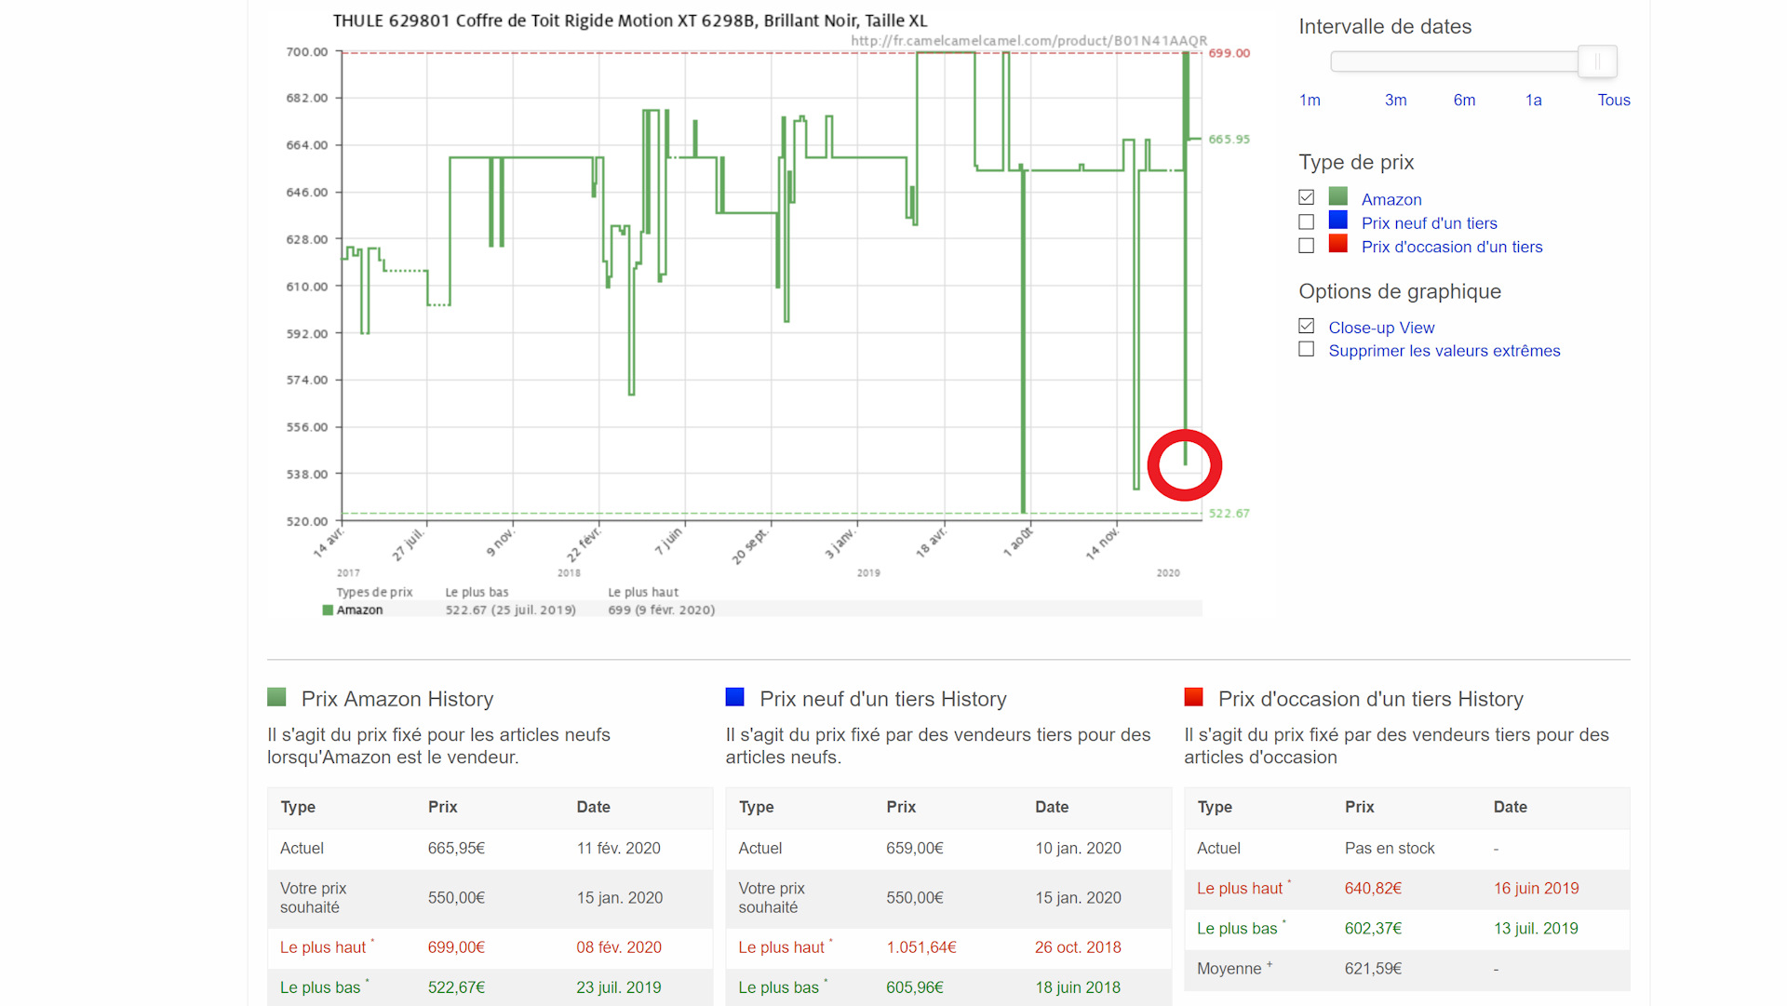This screenshot has width=1787, height=1006.
Task: Switch date range to 6m
Action: [x=1464, y=101]
